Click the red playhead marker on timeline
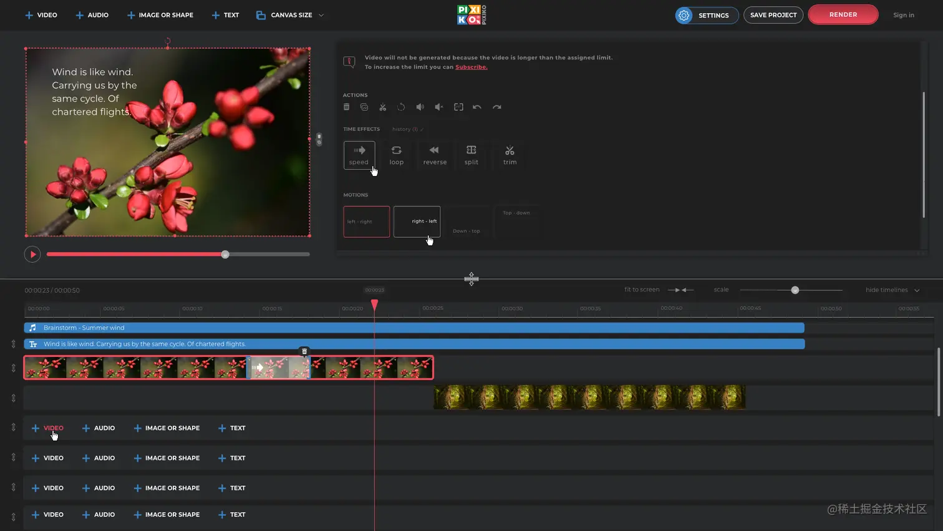This screenshot has height=531, width=943. (374, 304)
